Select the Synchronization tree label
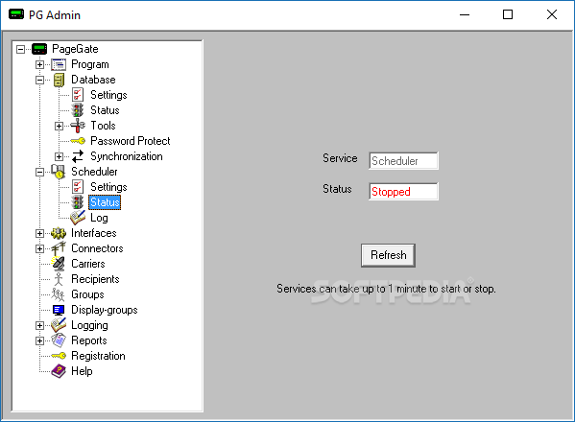This screenshot has width=575, height=422. pyautogui.click(x=127, y=156)
